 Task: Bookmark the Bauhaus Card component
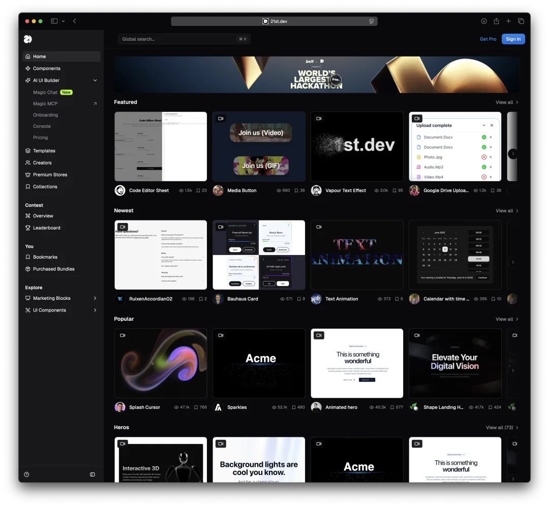point(299,299)
